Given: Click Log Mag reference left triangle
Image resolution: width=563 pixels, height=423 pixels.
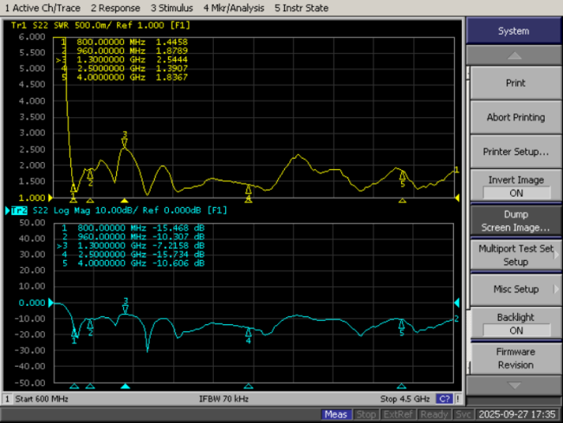Looking at the screenshot, I should tap(51, 303).
